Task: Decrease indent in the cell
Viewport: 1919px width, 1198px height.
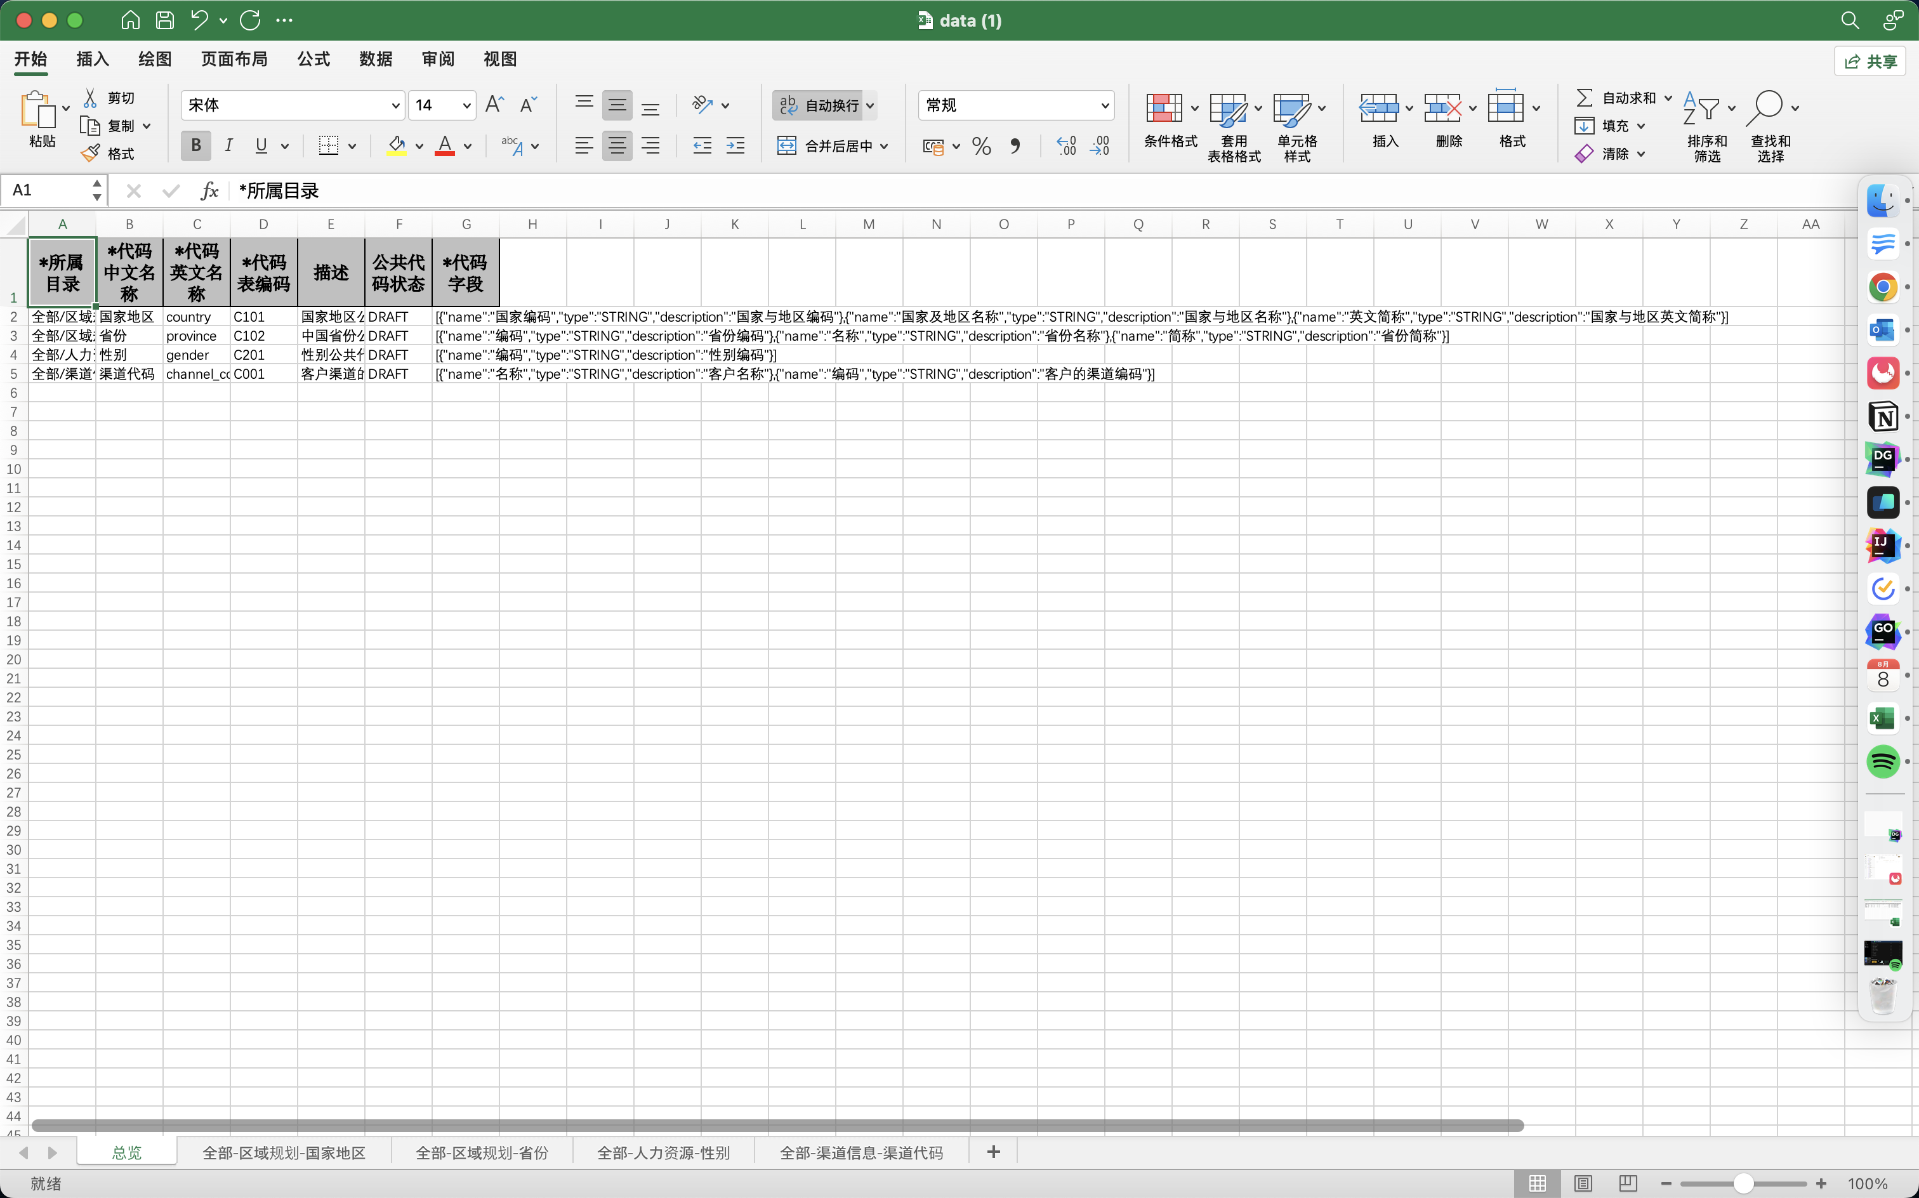Action: [x=702, y=146]
